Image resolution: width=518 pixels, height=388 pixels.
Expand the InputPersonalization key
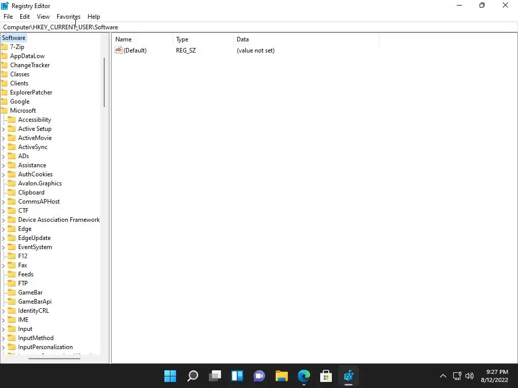coord(4,347)
